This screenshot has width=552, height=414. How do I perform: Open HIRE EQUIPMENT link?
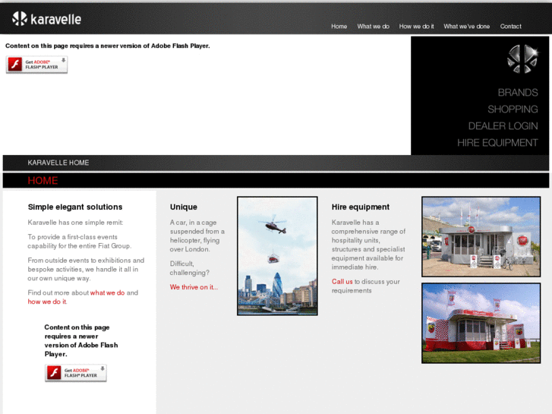[x=497, y=143]
